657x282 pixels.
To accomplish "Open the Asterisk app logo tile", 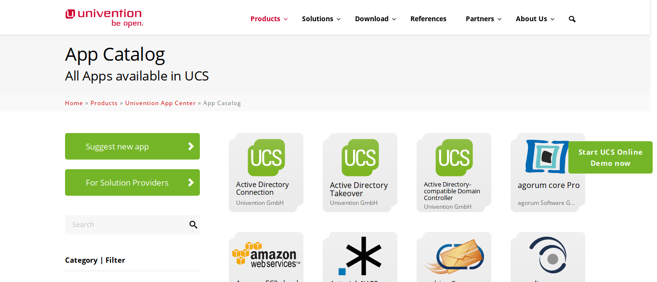I will coord(360,256).
